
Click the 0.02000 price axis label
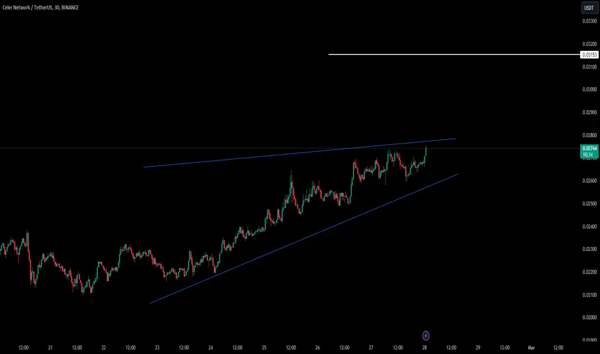pyautogui.click(x=589, y=318)
